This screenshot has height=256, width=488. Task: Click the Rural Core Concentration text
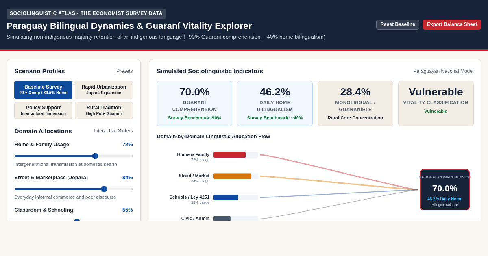coord(355,118)
